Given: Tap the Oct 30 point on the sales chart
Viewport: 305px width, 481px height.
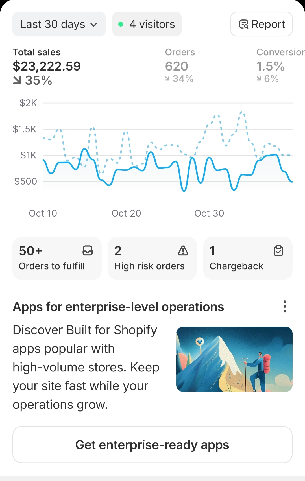Looking at the screenshot, I should click(x=209, y=158).
